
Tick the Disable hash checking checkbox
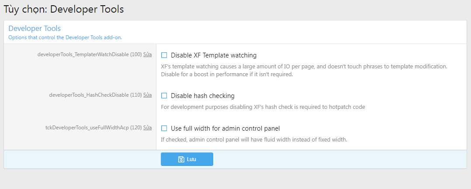click(164, 96)
